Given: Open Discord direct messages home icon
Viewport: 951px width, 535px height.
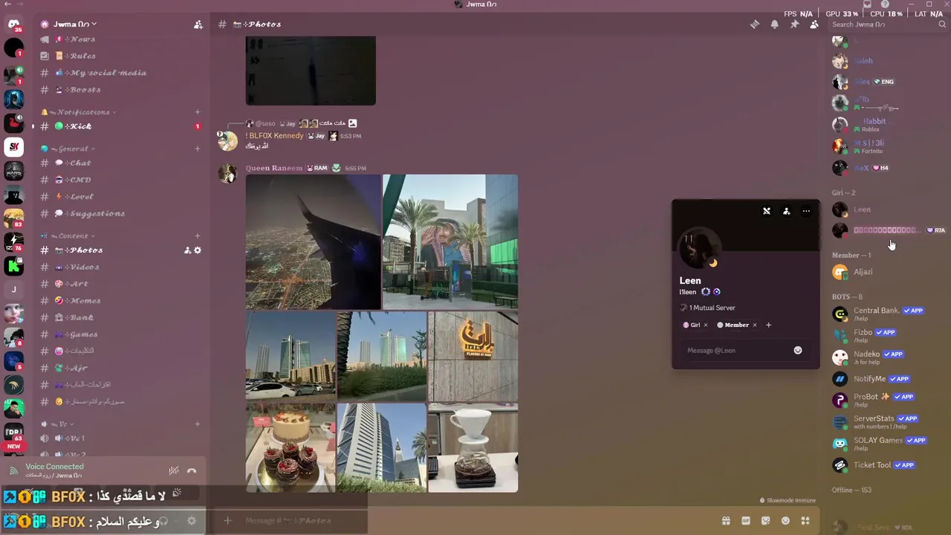Looking at the screenshot, I should [13, 24].
